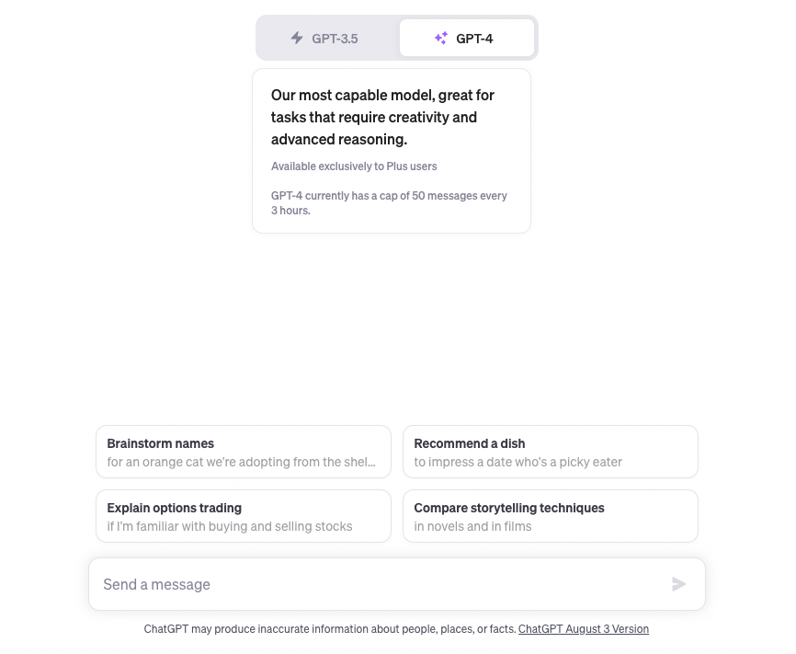Click the 'in novels and in films' subtitle
The height and width of the screenshot is (654, 796).
point(472,526)
